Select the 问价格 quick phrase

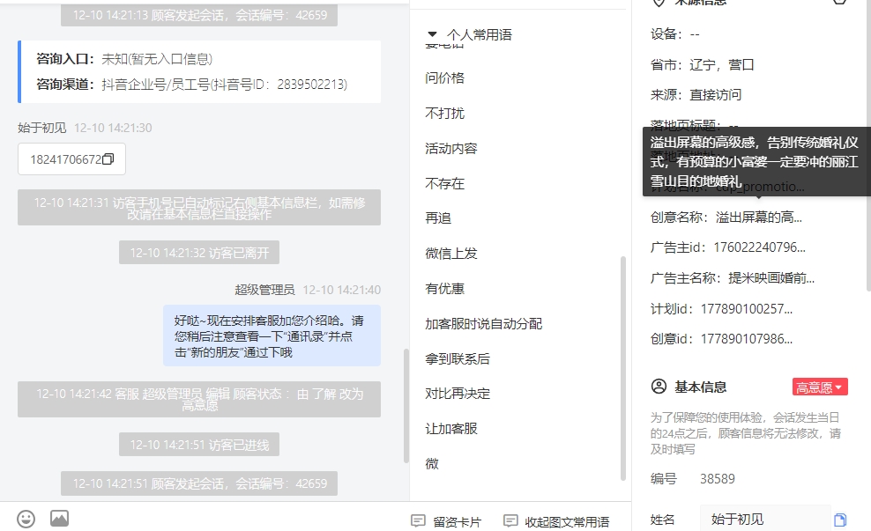pos(445,77)
